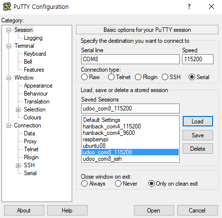This screenshot has width=222, height=218.
Task: Open the Window category
Action: (24, 78)
